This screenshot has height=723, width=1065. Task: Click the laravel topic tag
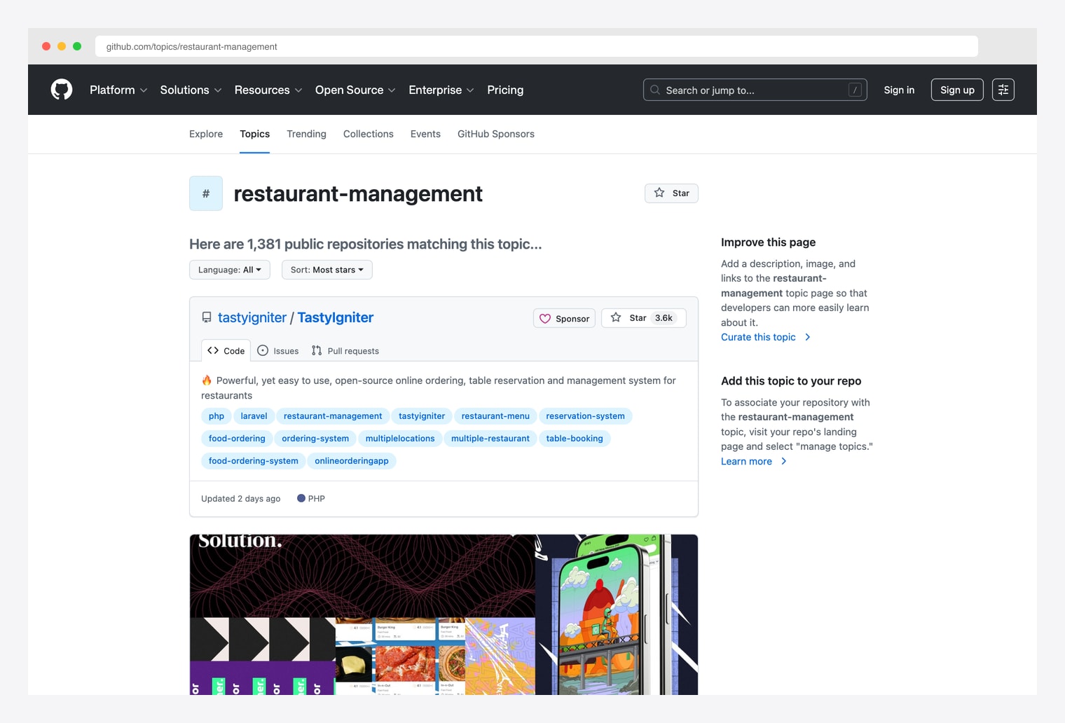(254, 416)
